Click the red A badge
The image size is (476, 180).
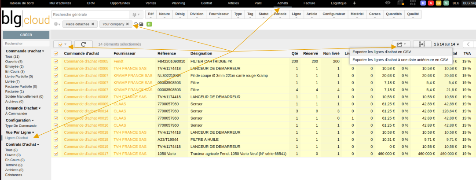coord(431,3)
